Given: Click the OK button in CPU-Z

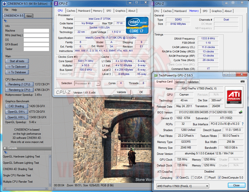Looking at the screenshot, I should click(141, 92).
